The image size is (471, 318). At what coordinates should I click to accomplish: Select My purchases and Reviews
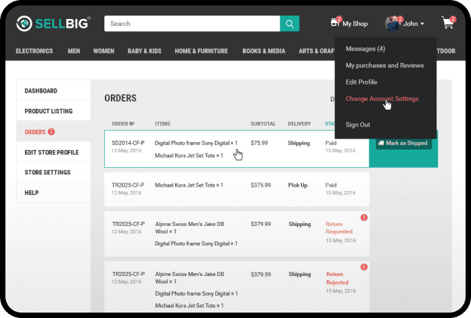click(x=384, y=66)
